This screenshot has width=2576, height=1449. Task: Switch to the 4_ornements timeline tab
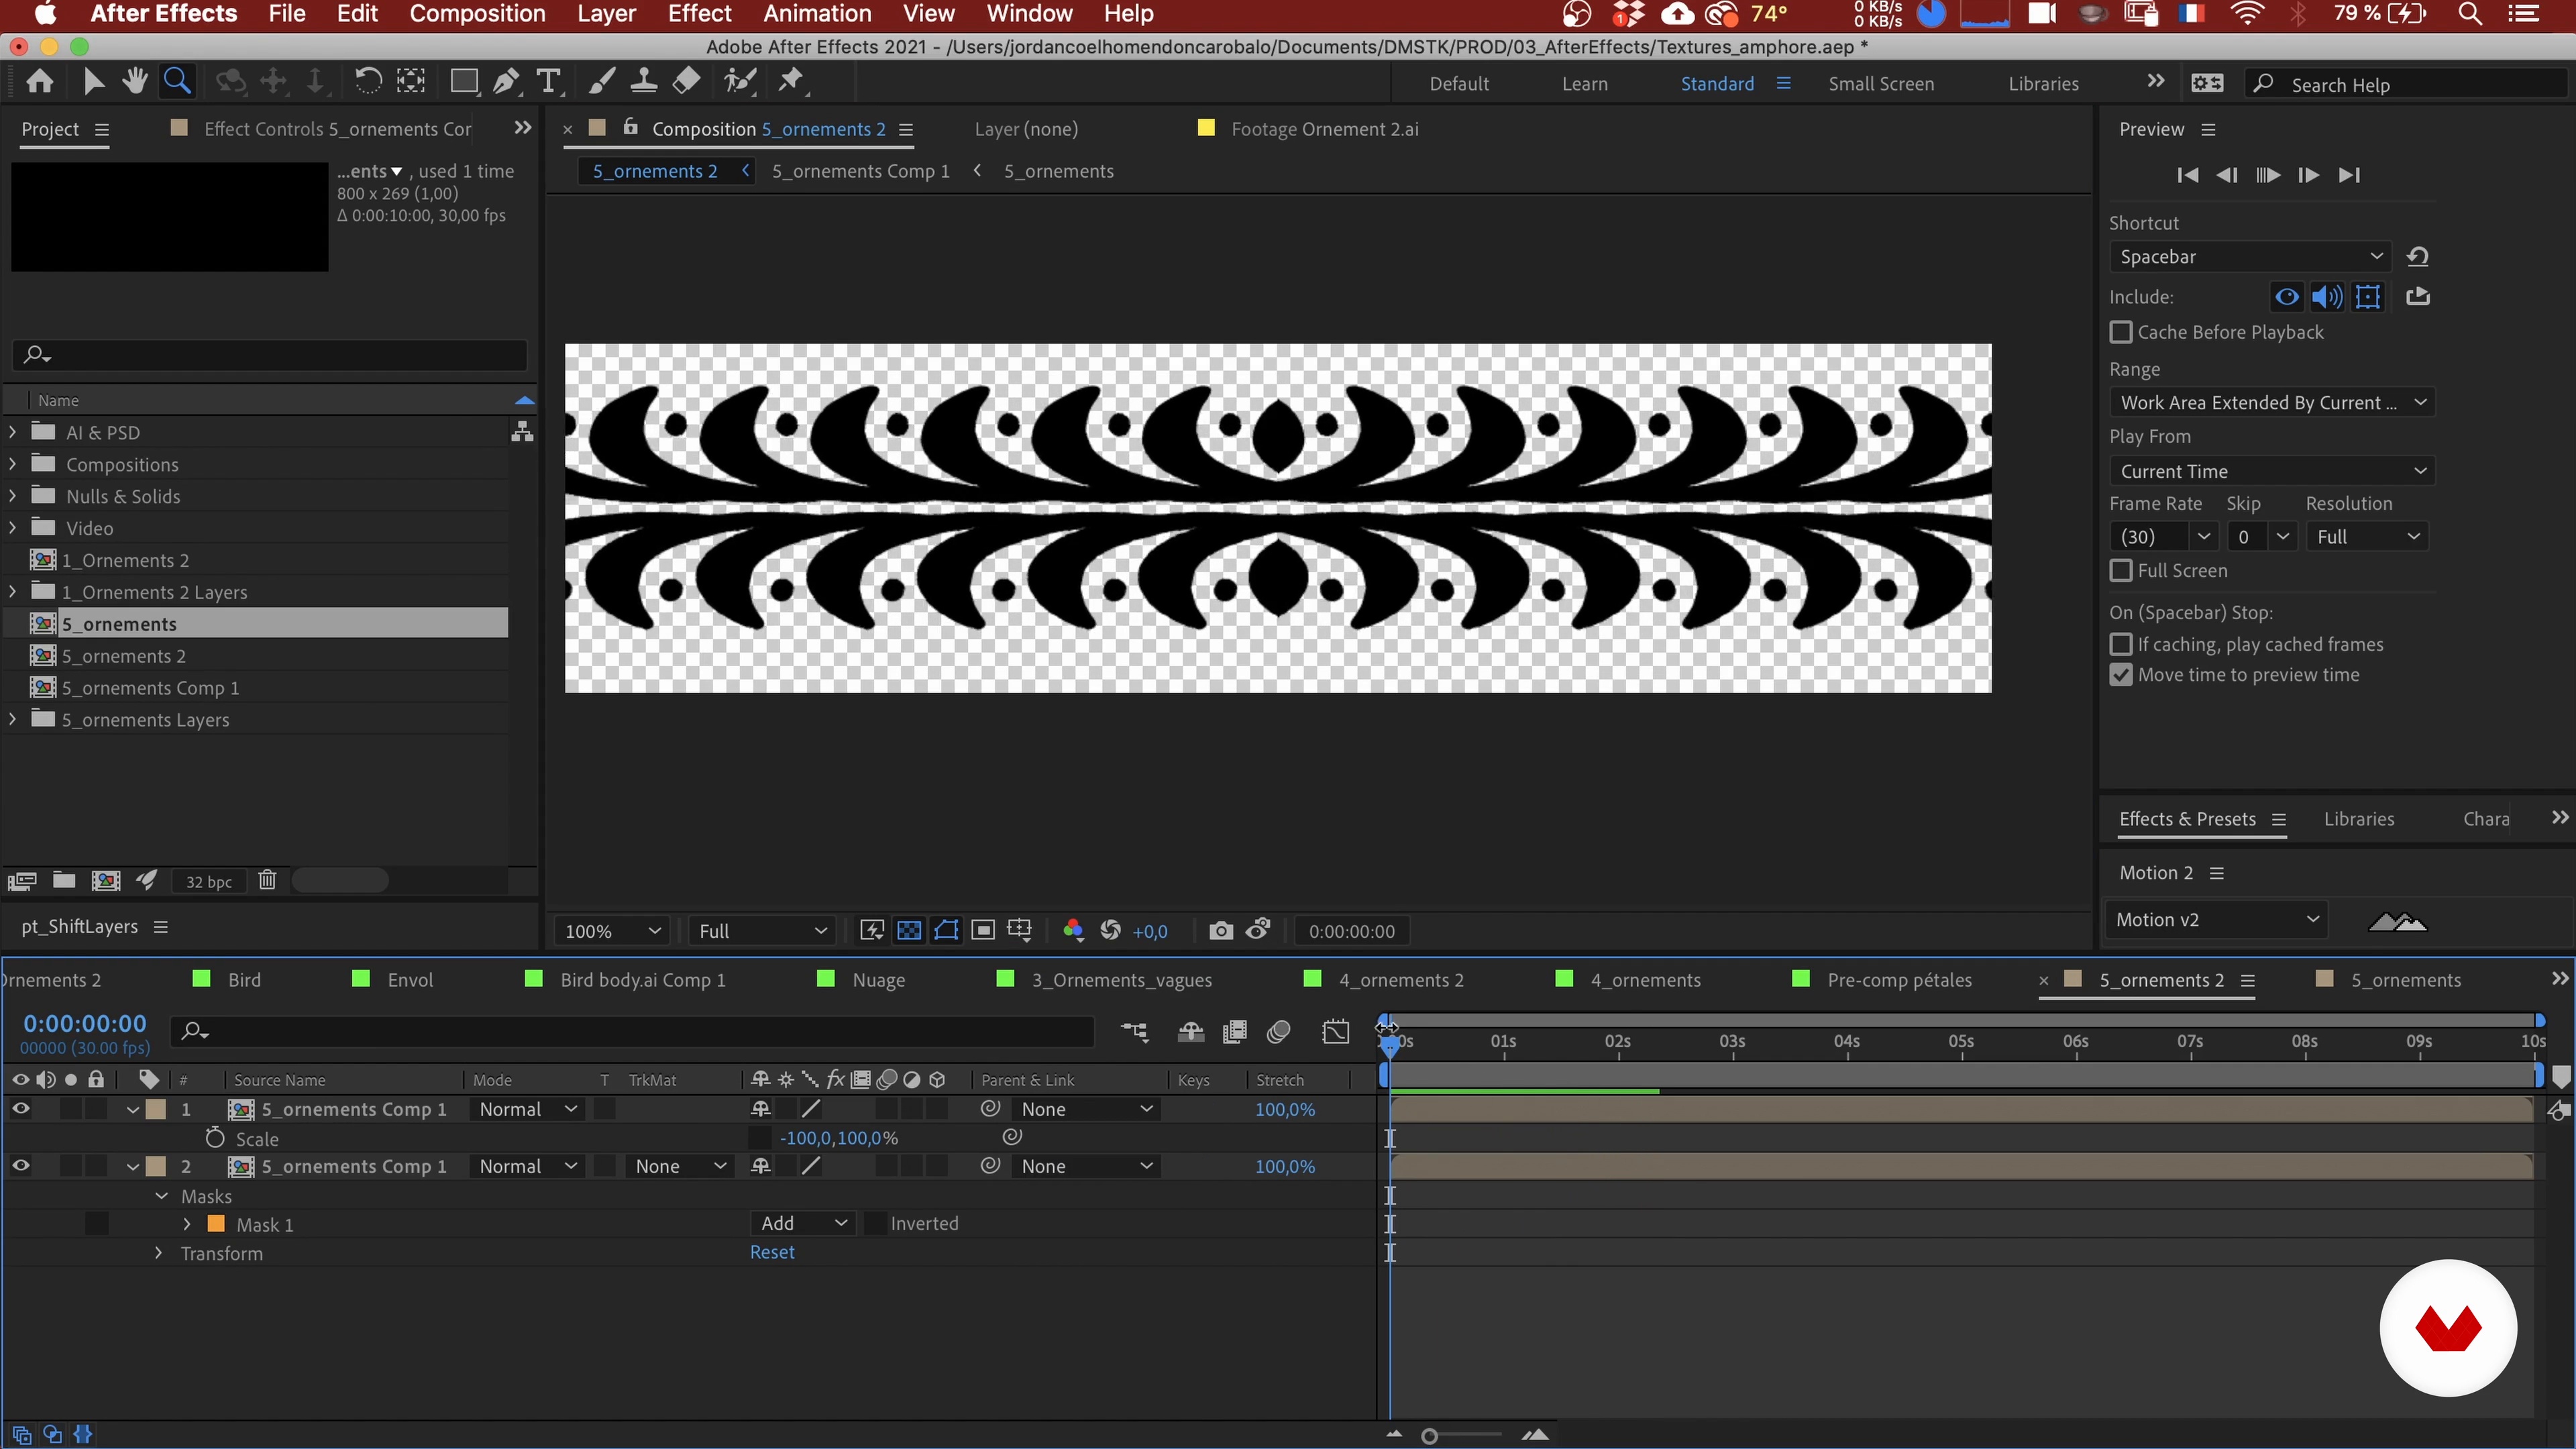(x=1645, y=980)
